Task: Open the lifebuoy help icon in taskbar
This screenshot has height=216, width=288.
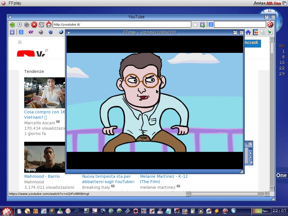Action: click(136, 211)
